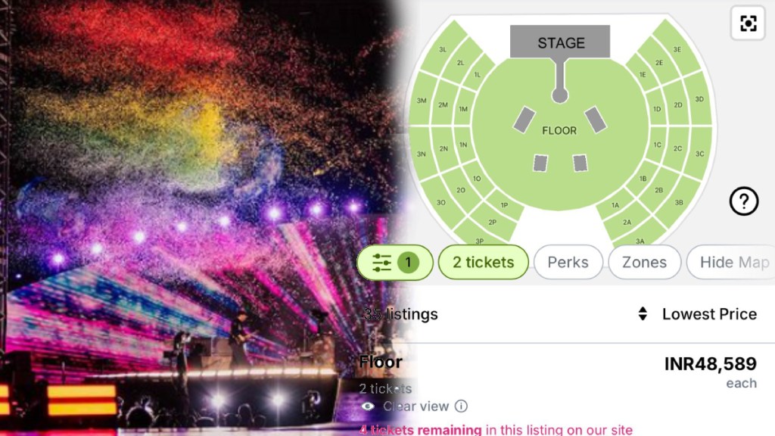Toggle the Zones filter chip
Screen dimensions: 775x436
coord(644,263)
